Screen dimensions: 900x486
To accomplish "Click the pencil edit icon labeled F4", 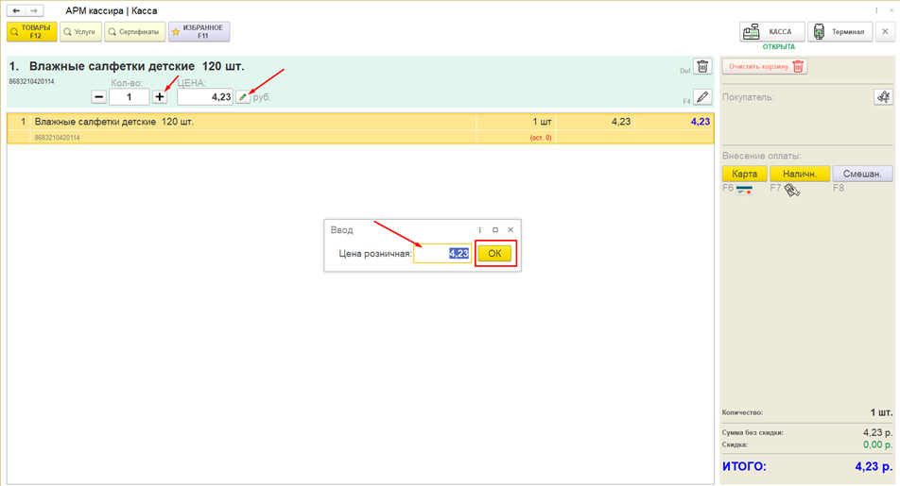I will (702, 97).
